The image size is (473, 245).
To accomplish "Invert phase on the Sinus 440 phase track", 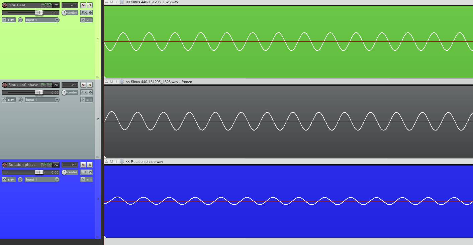I will tap(20, 100).
